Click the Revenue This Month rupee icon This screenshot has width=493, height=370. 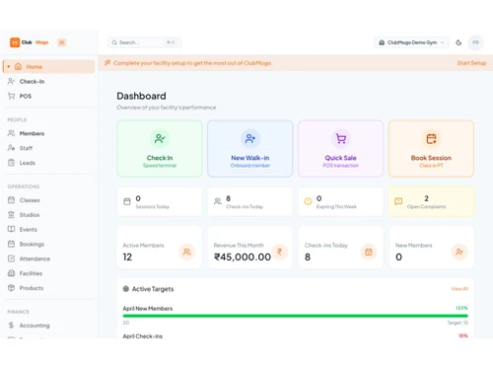click(280, 252)
